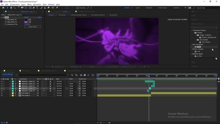
Task: Open Pre-comp 7 in the composition breadcrumb
Action: pyautogui.click(x=63, y=15)
